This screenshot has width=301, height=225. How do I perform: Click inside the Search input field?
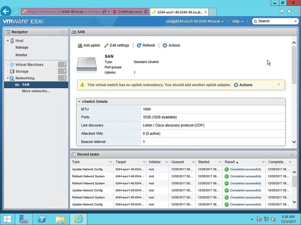(x=273, y=21)
